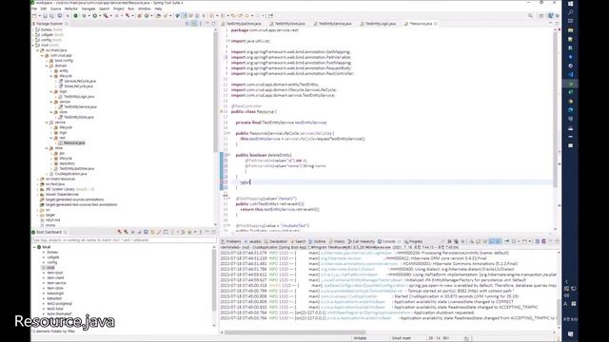Open the Source menu

click(x=55, y=9)
